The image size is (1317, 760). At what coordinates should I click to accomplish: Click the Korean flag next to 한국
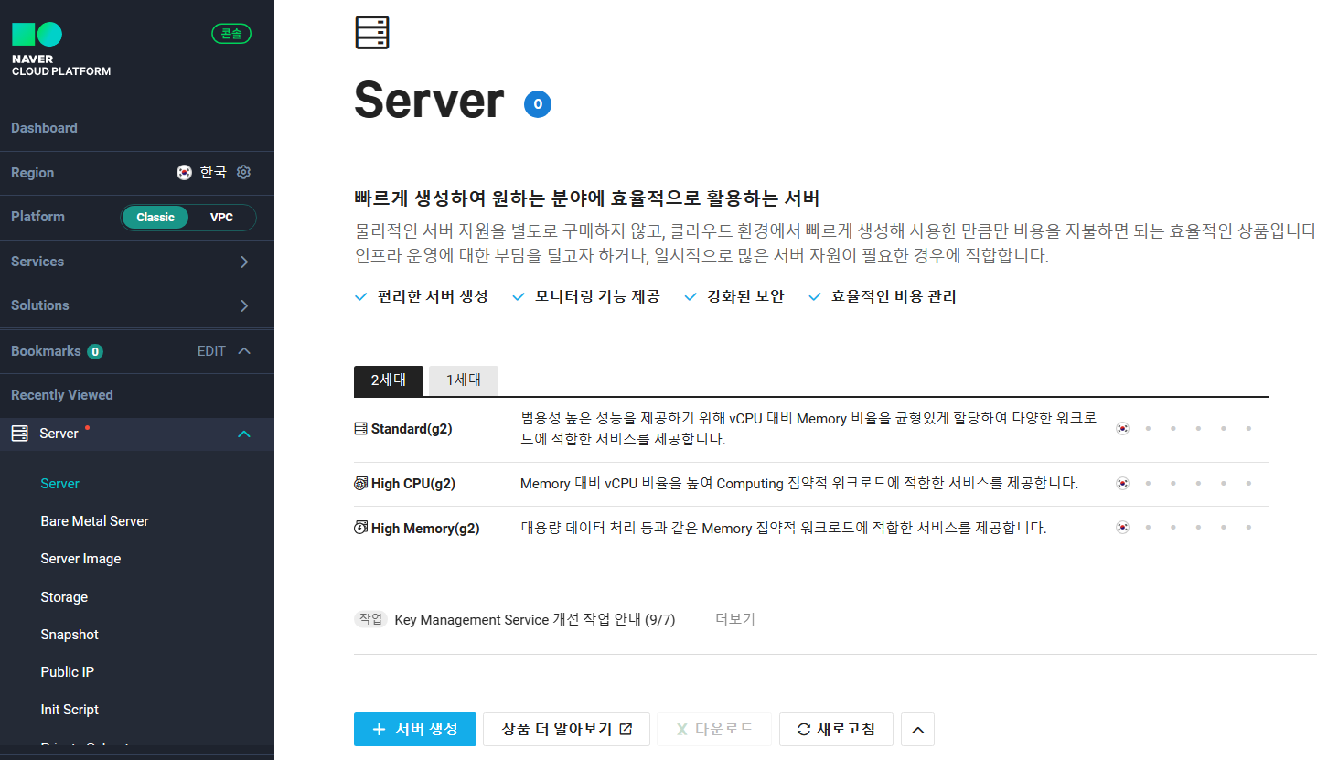pos(185,172)
